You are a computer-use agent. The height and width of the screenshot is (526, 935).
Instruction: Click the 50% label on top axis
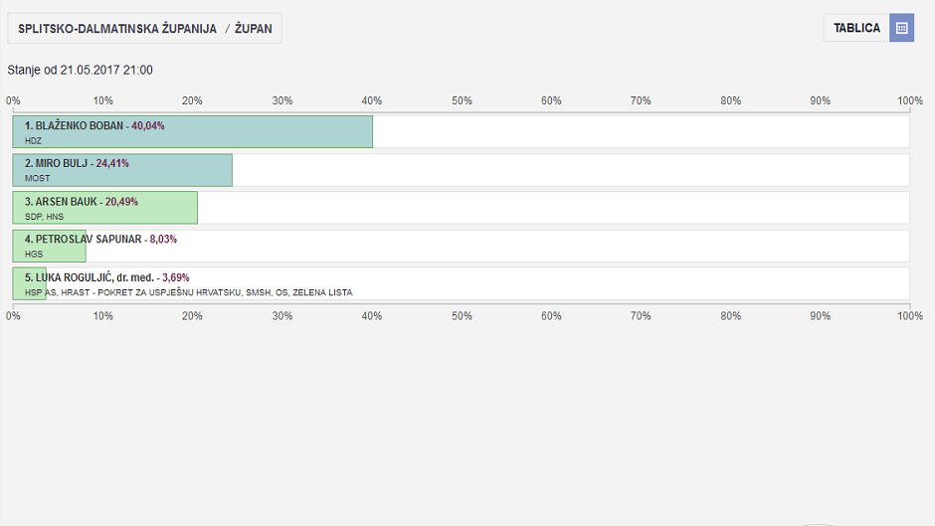462,100
